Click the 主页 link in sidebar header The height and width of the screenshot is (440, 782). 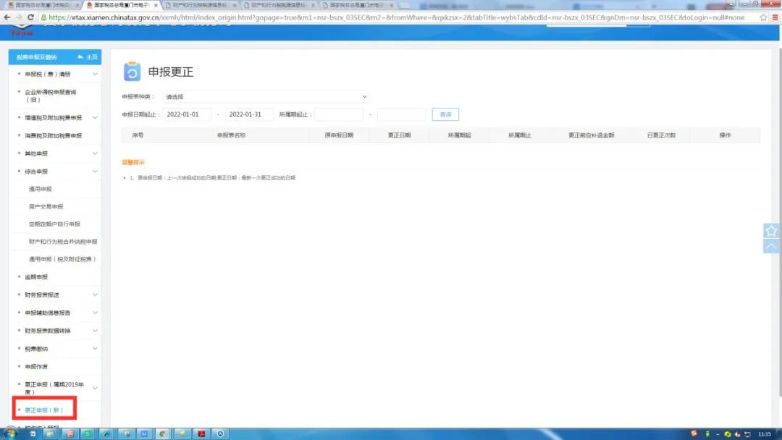click(92, 56)
